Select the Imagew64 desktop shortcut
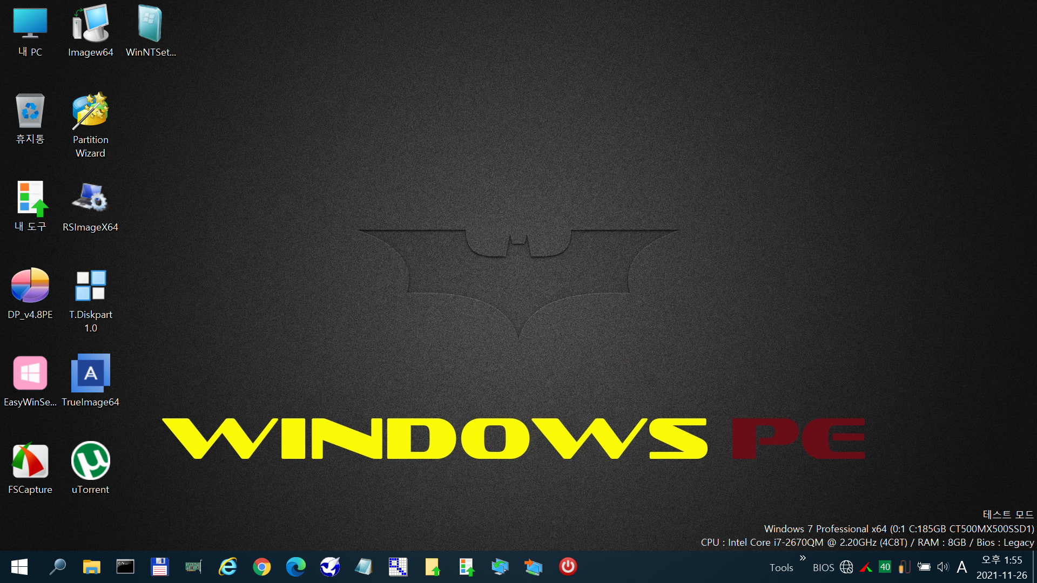1037x583 pixels. tap(90, 31)
